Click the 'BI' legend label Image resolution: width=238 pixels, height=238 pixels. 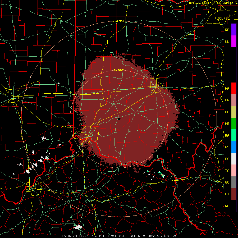click(227, 194)
